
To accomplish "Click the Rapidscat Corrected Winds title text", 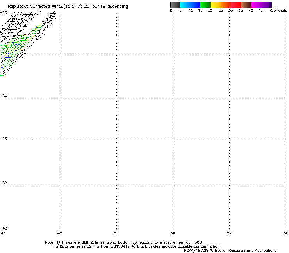I will pyautogui.click(x=68, y=7).
